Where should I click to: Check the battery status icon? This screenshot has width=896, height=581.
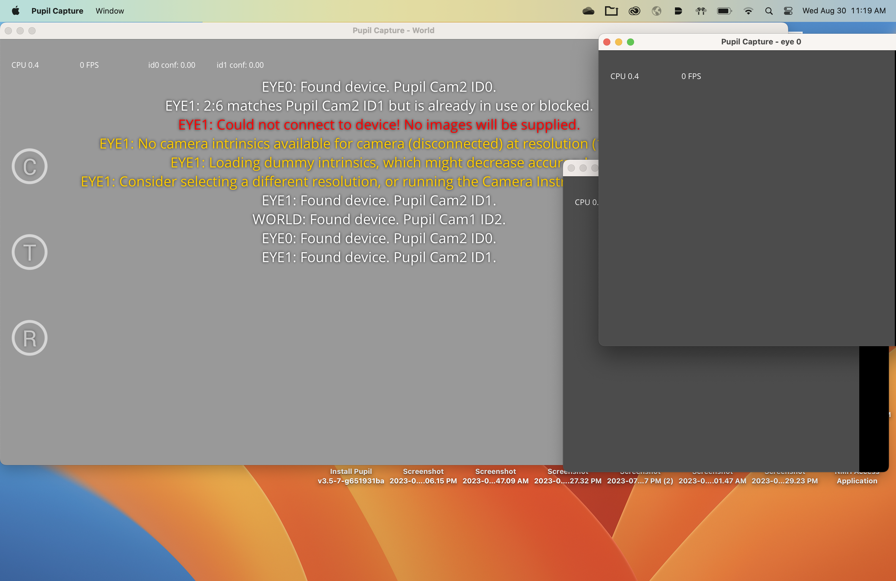(724, 11)
